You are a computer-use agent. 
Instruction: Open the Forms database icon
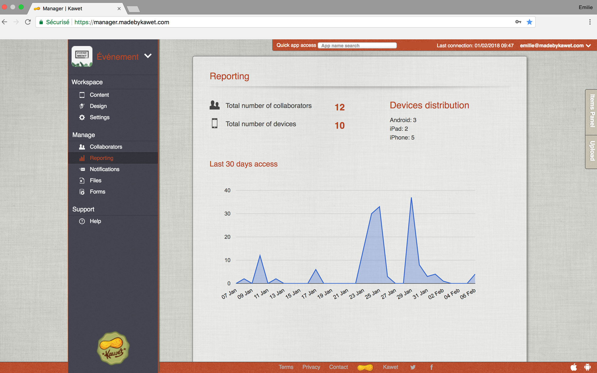tap(82, 192)
